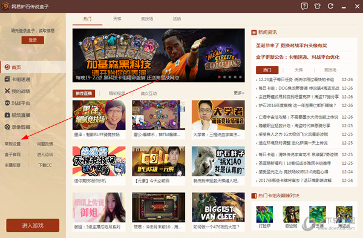The width and height of the screenshot is (363, 238).
Task: Open the 筱君 stream thumbnail
Action: click(159, 207)
